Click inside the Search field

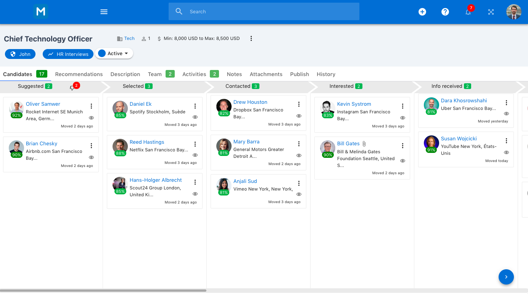[264, 11]
